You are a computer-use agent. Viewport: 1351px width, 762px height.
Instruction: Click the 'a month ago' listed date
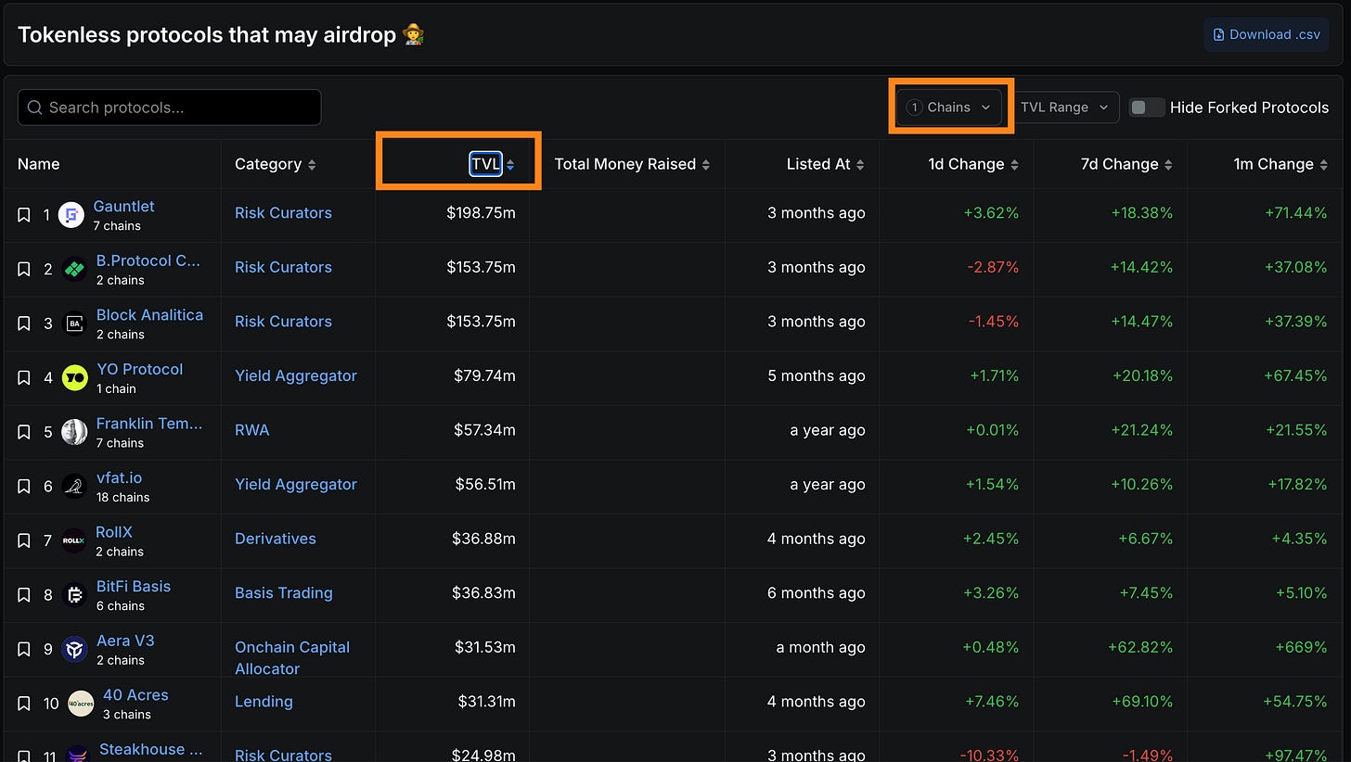point(820,647)
